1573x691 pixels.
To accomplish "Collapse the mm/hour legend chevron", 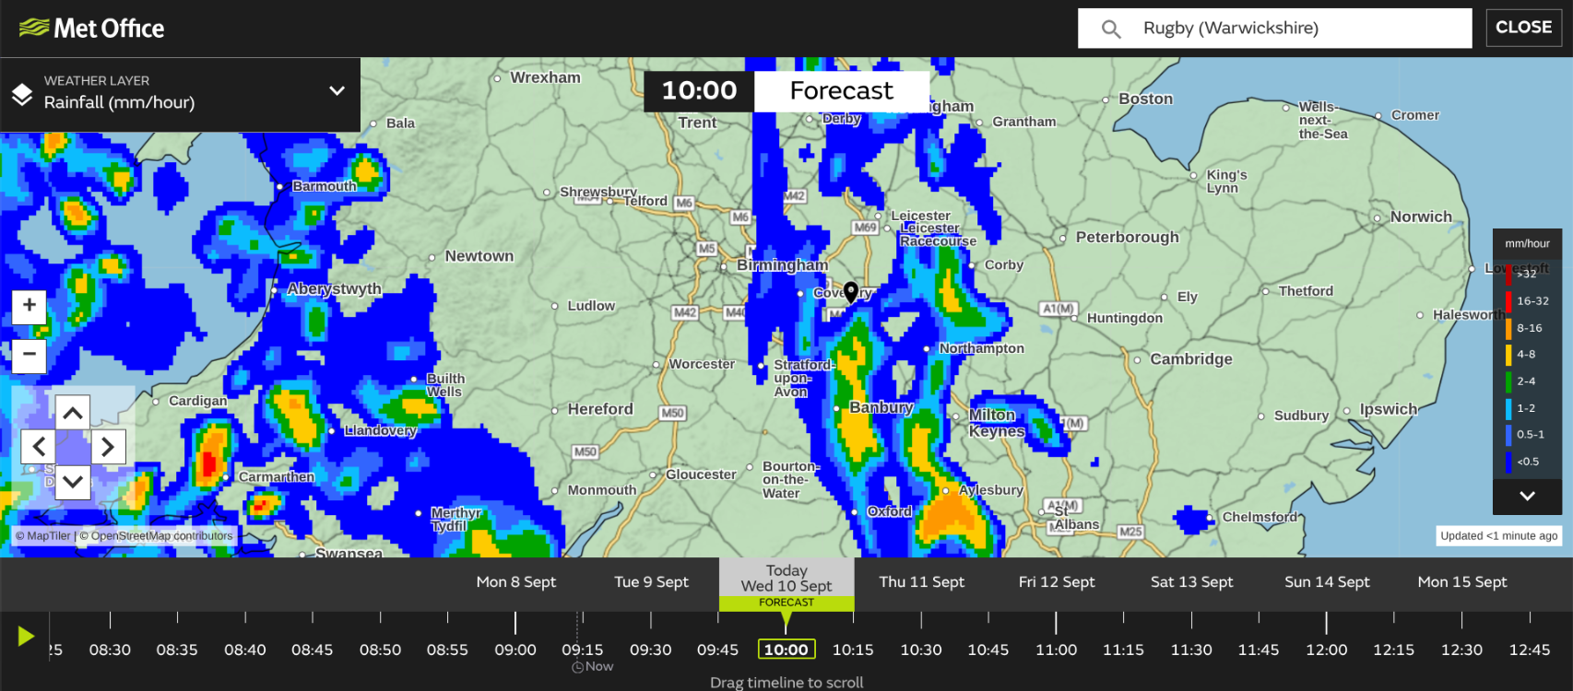I will [x=1527, y=496].
